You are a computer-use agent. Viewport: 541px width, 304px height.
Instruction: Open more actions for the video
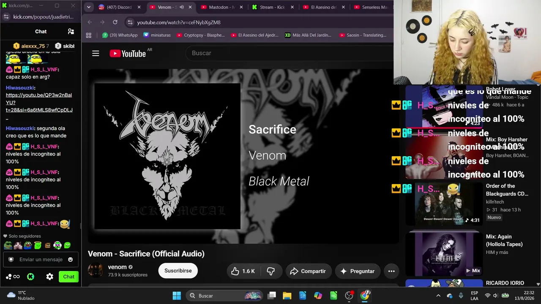[391, 271]
